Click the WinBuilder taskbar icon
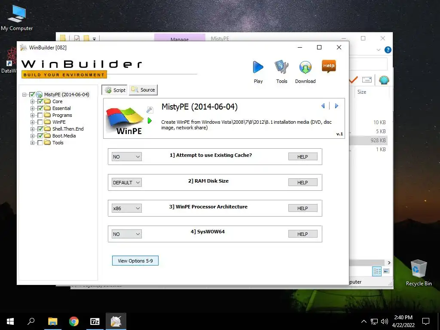 116,321
